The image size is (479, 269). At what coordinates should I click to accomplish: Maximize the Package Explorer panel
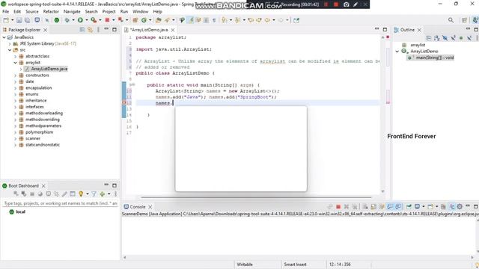point(115,30)
